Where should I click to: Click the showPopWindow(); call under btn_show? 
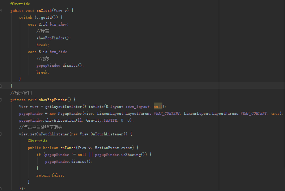tap(54, 38)
